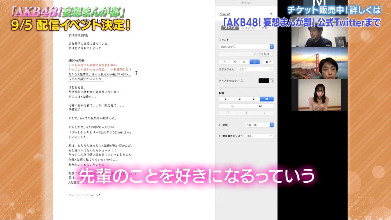The image size is (391, 220).
Task: Expand the 箇条書きとリスト section
Action: (x=220, y=136)
